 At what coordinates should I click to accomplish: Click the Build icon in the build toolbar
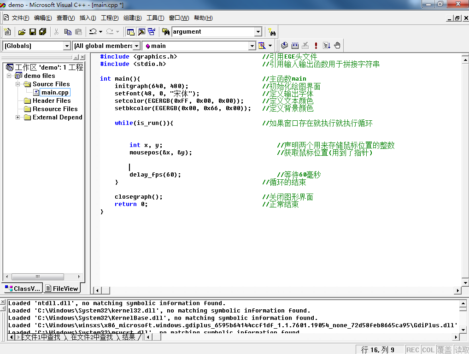click(x=295, y=45)
